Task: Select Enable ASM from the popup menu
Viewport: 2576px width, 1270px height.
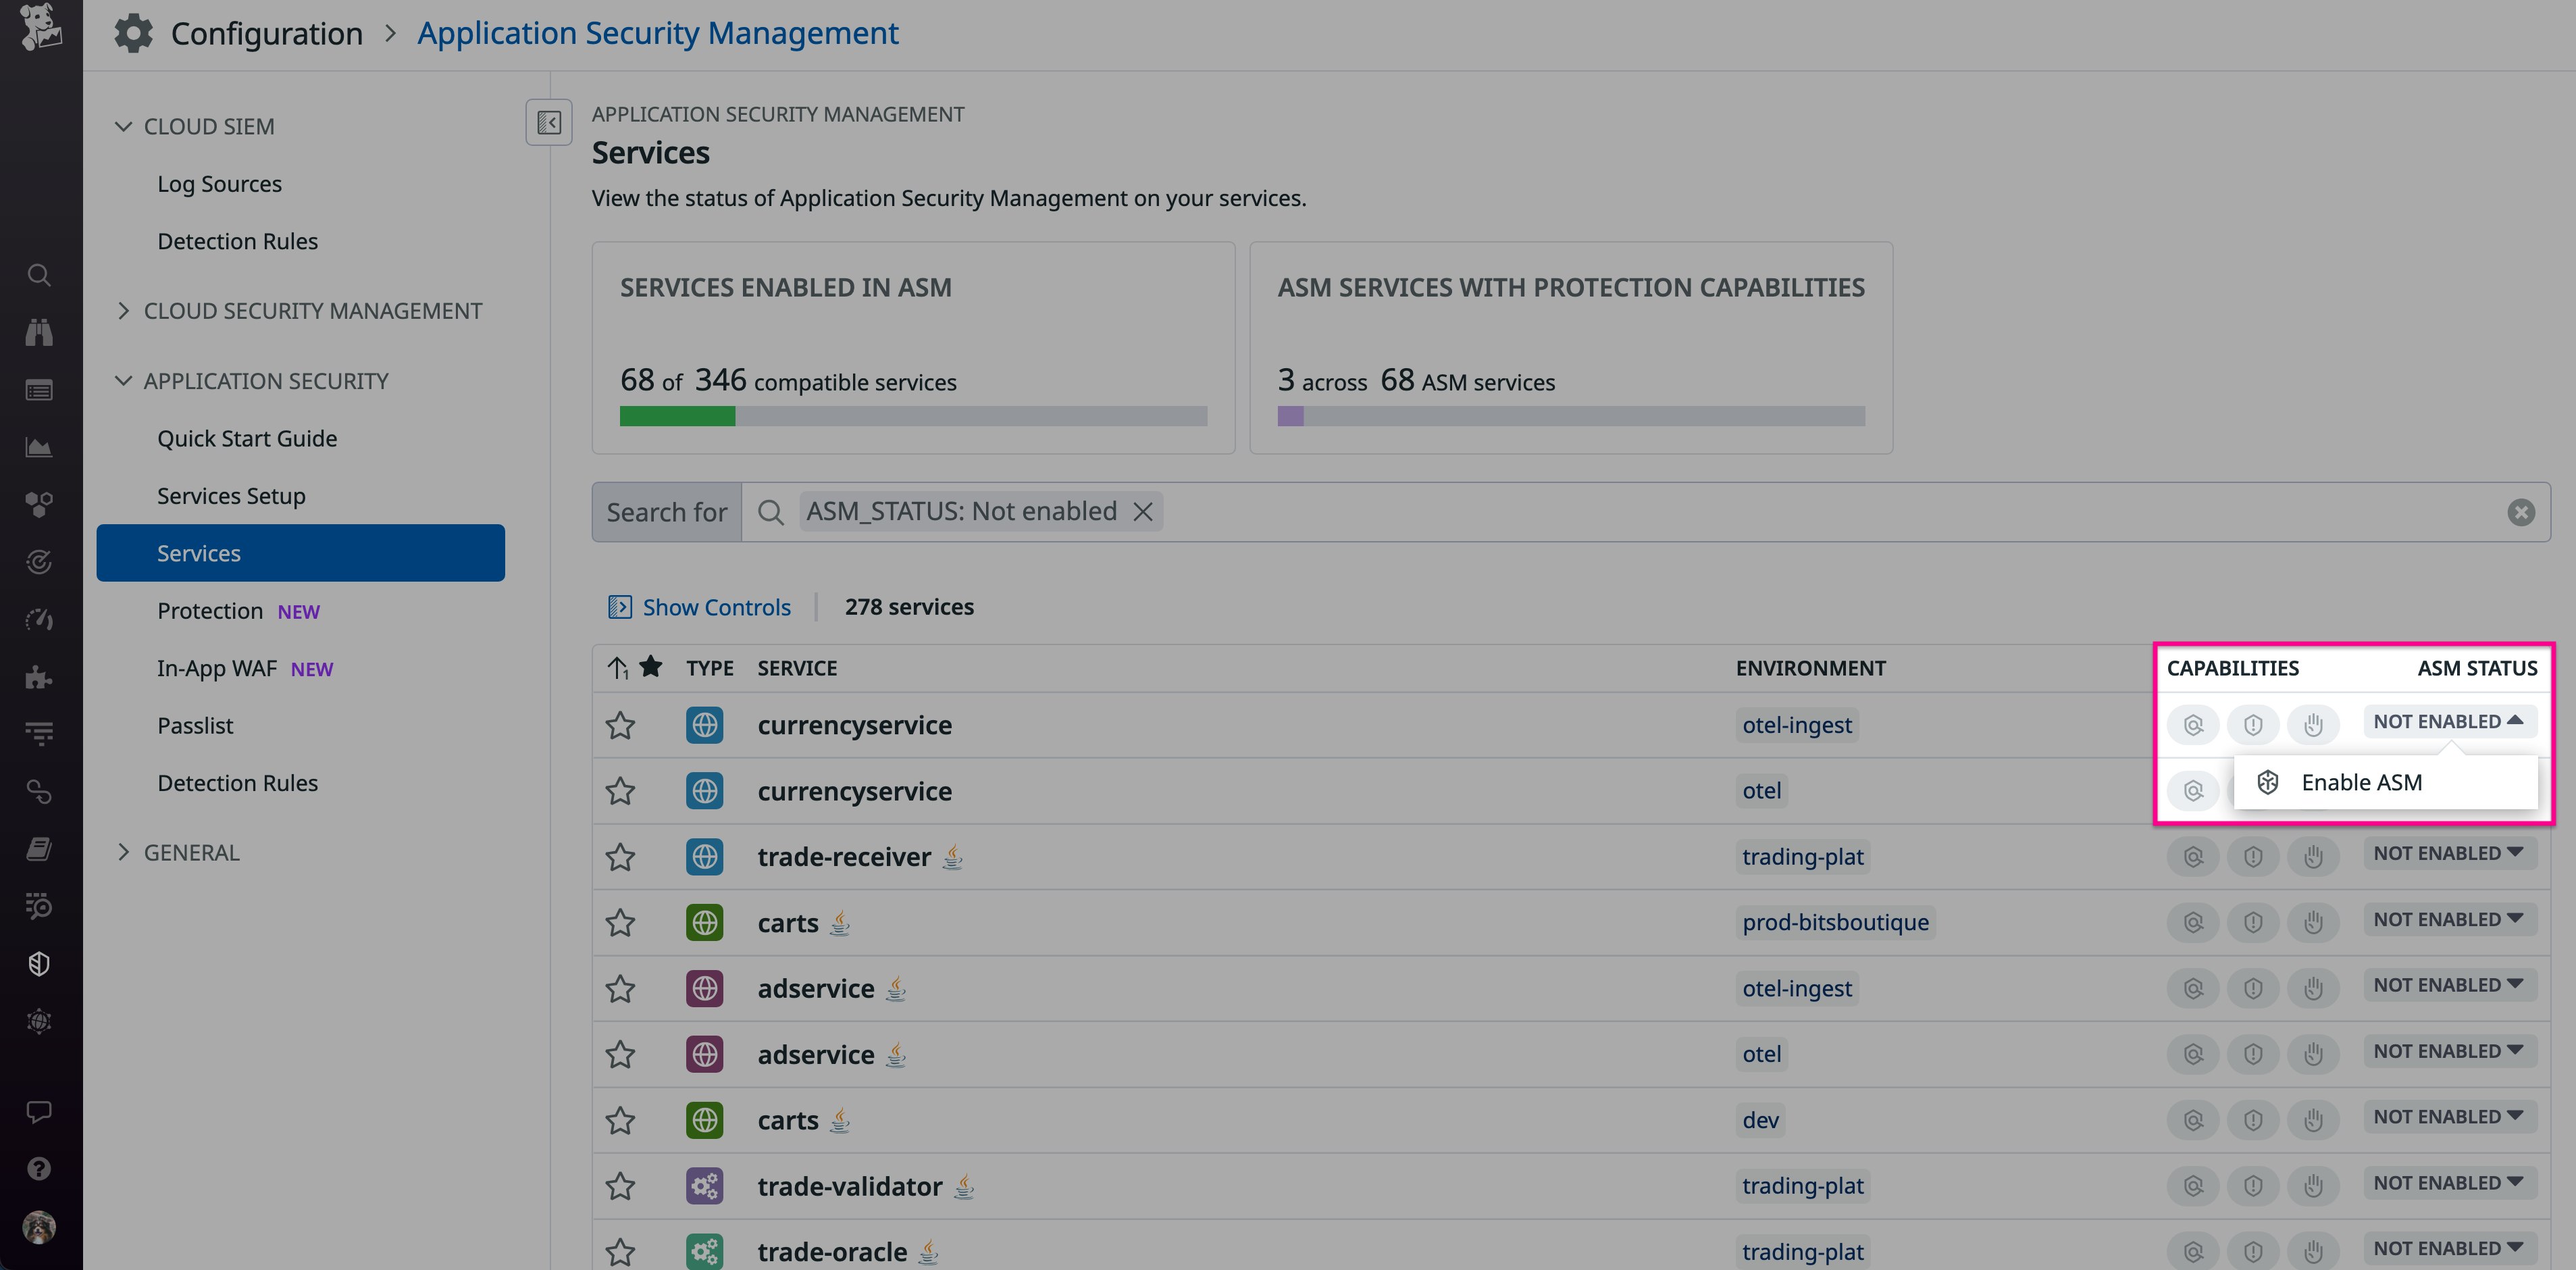Action: 2360,783
